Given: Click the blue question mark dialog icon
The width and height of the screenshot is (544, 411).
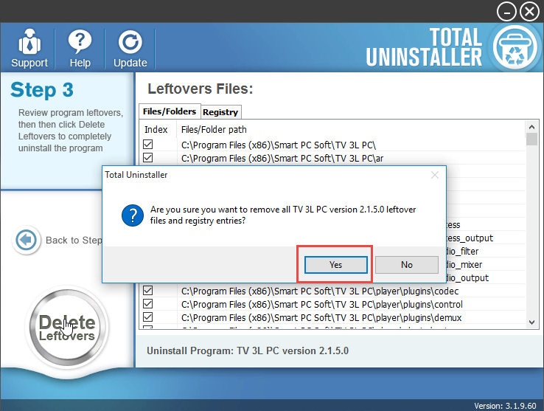Looking at the screenshot, I should tap(133, 215).
